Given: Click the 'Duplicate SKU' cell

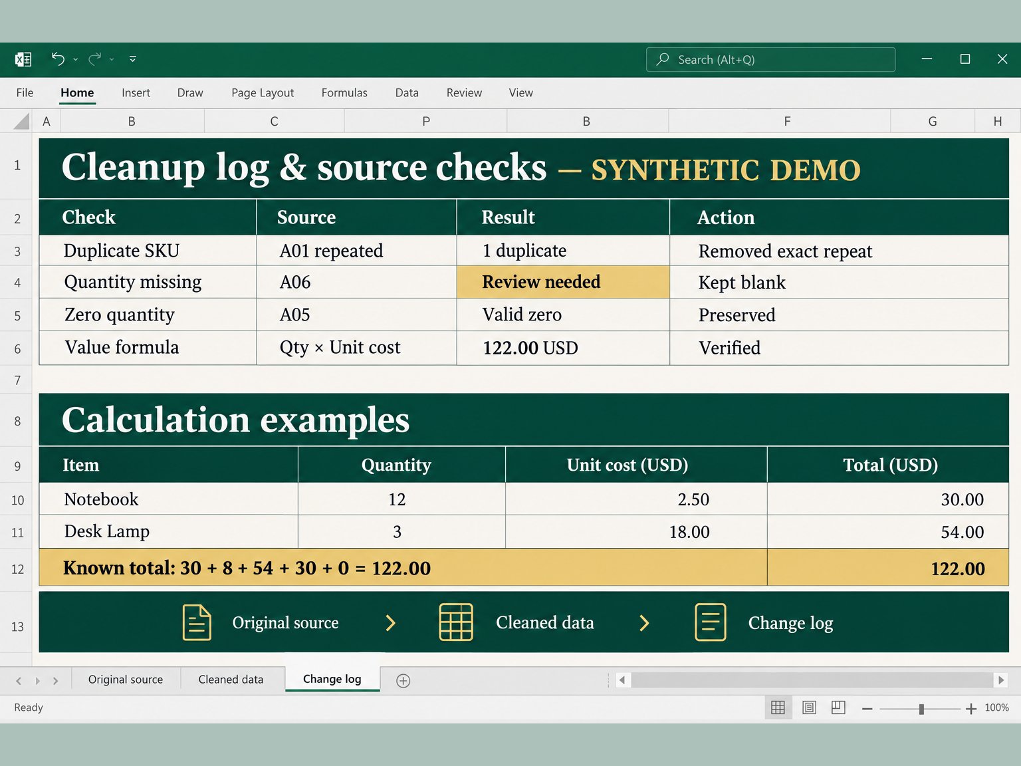Looking at the screenshot, I should tap(148, 251).
